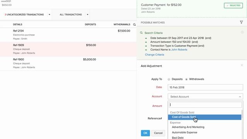
Task: Select transaction row Ref-1909
Action: click(68, 49)
